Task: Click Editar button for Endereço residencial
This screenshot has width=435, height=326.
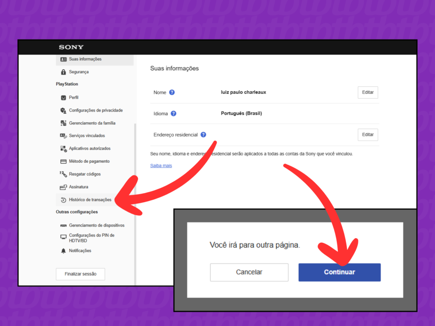Action: coord(368,135)
